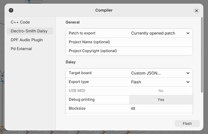Click the Export type chevron arrow
The image size is (208, 134).
coord(188,82)
